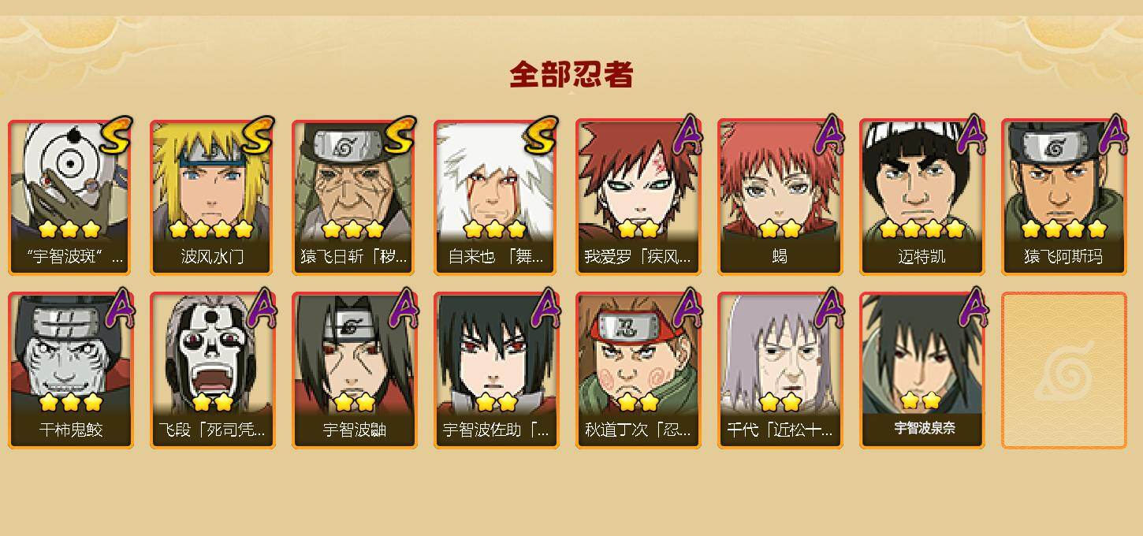Select the 波风水门 ninja card
The height and width of the screenshot is (536, 1143).
pos(212,197)
